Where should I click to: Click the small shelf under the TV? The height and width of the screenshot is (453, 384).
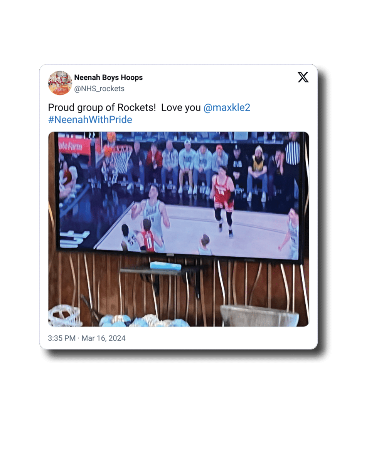tap(159, 271)
